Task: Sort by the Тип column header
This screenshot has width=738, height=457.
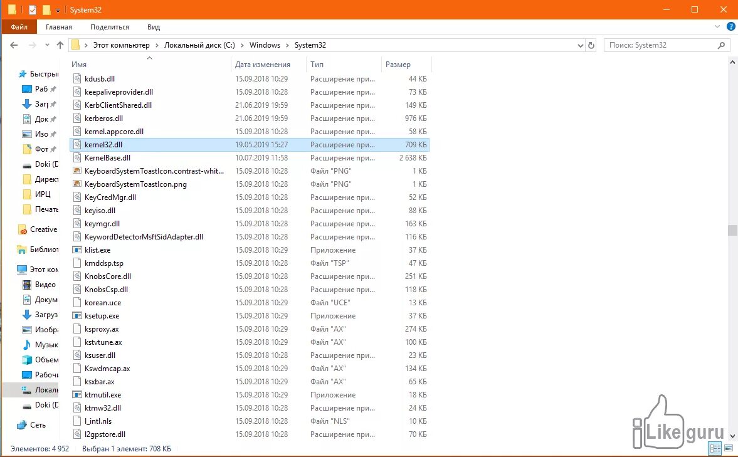Action: click(343, 65)
